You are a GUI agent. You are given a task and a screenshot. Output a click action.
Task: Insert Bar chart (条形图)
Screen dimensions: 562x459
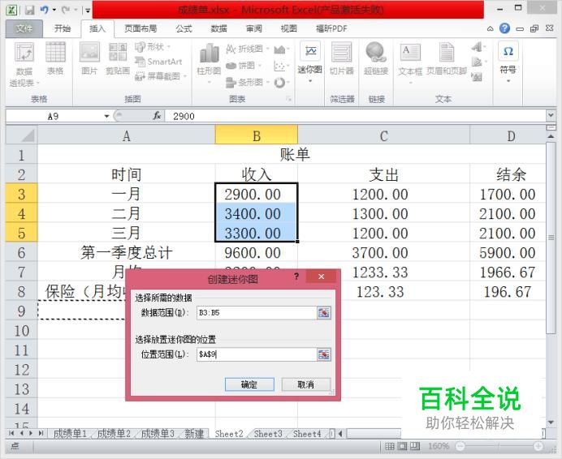(x=248, y=83)
